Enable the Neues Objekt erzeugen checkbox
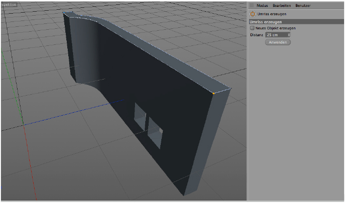Image resolution: width=346 pixels, height=203 pixels. 252,28
